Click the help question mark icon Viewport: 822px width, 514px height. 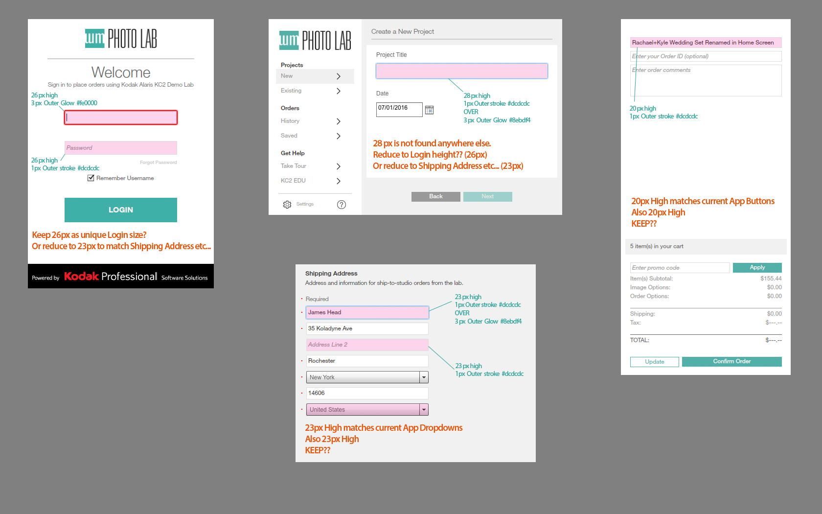tap(342, 205)
